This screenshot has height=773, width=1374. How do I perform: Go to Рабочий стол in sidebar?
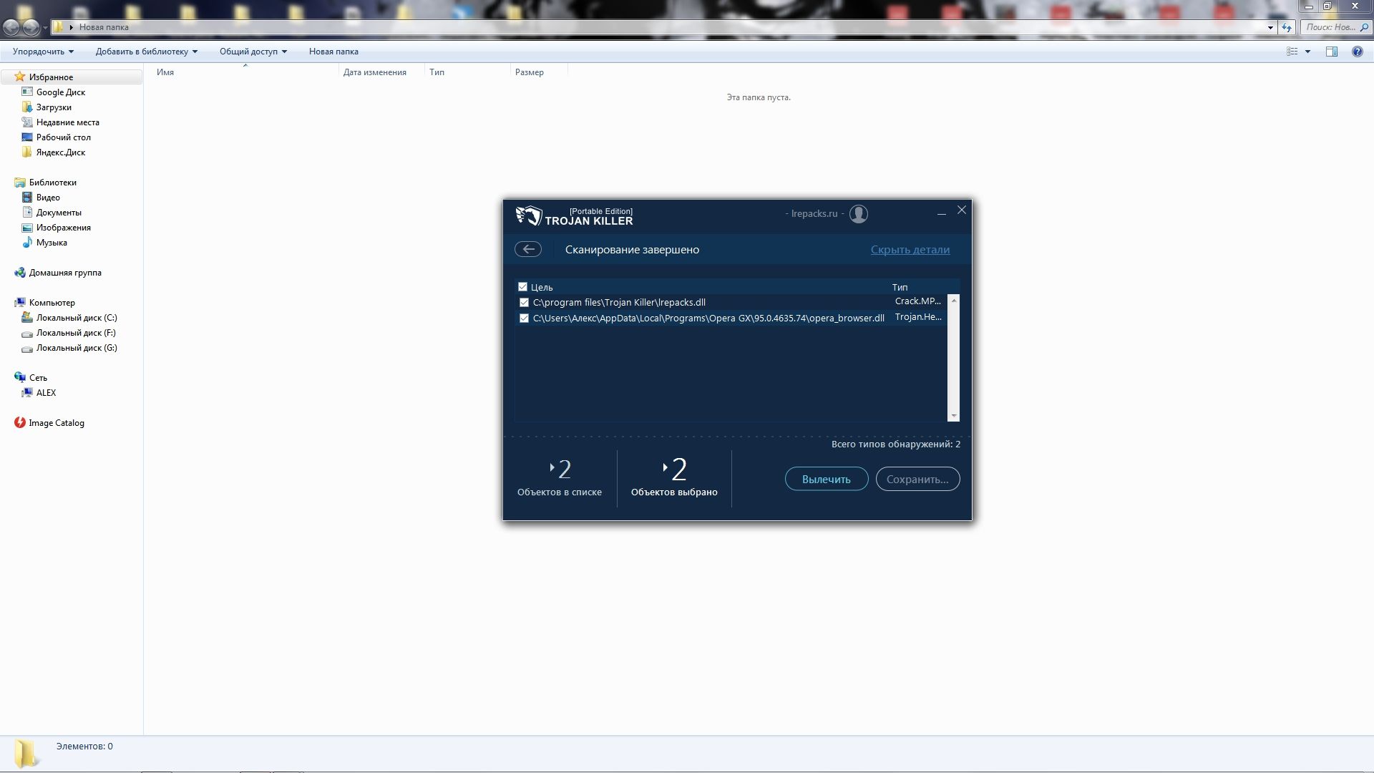63,137
